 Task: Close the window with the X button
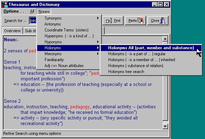(167, 5)
